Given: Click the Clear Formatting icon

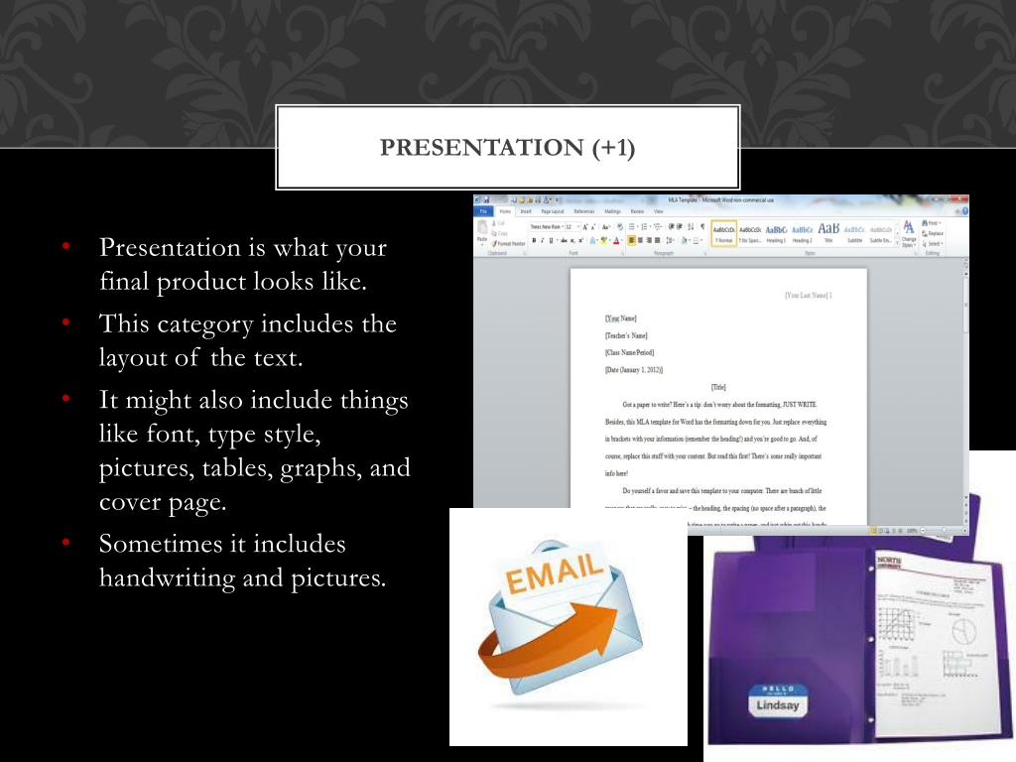Looking at the screenshot, I should [620, 227].
